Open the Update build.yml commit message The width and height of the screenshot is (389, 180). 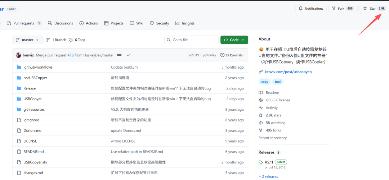point(125,67)
